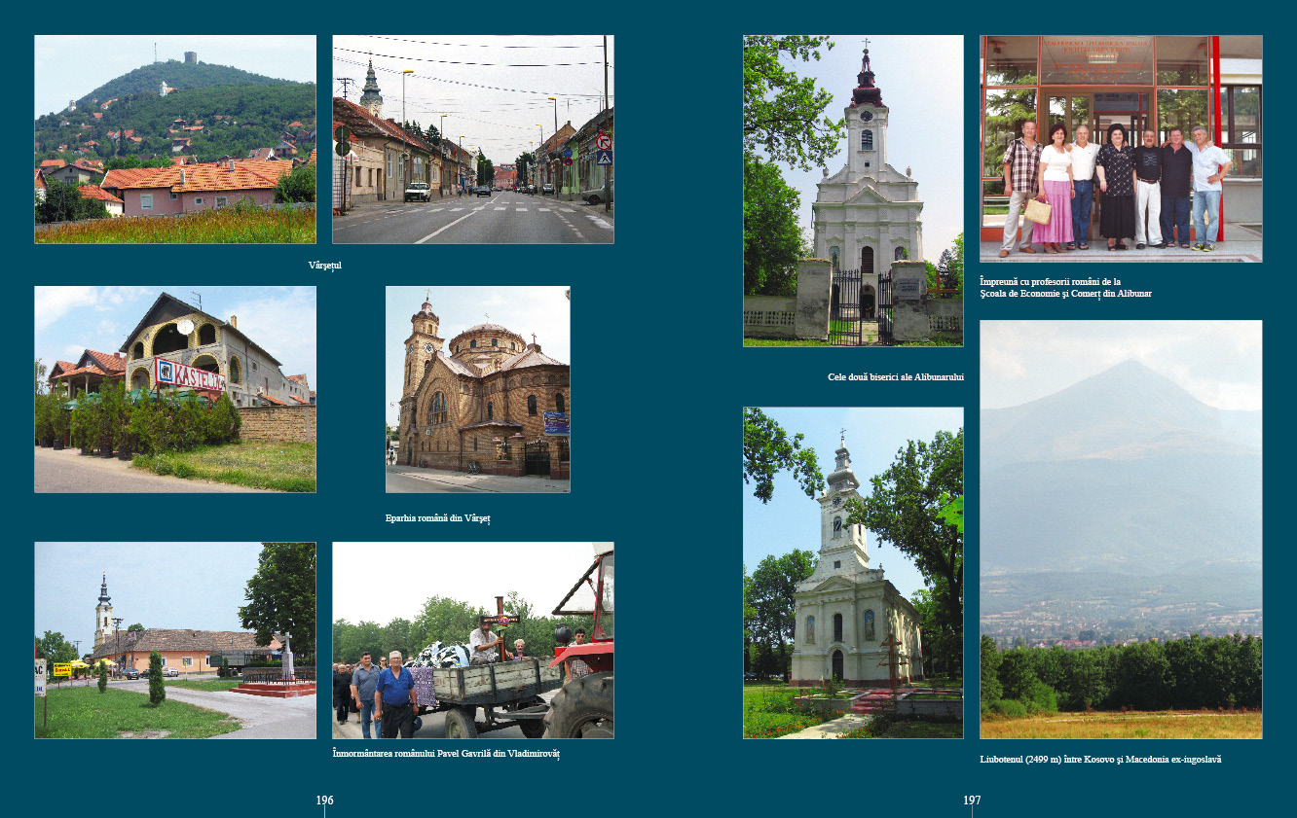Open the upper Alibunar church photo

[853, 191]
